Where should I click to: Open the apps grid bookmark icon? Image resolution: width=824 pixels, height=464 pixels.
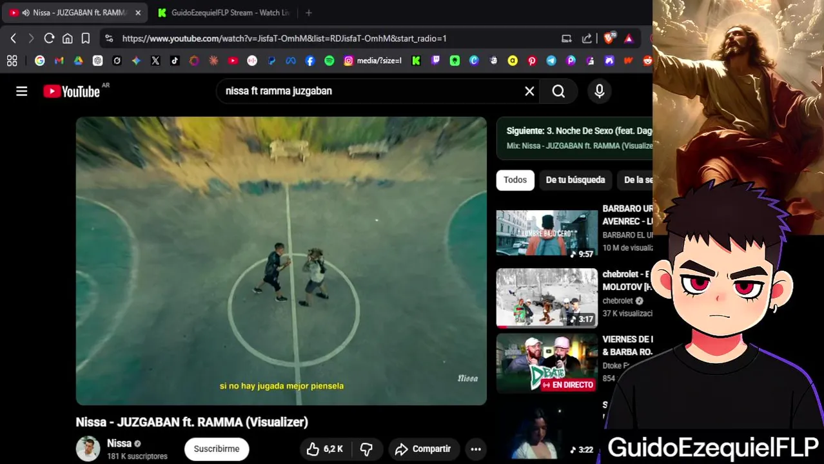pos(12,61)
